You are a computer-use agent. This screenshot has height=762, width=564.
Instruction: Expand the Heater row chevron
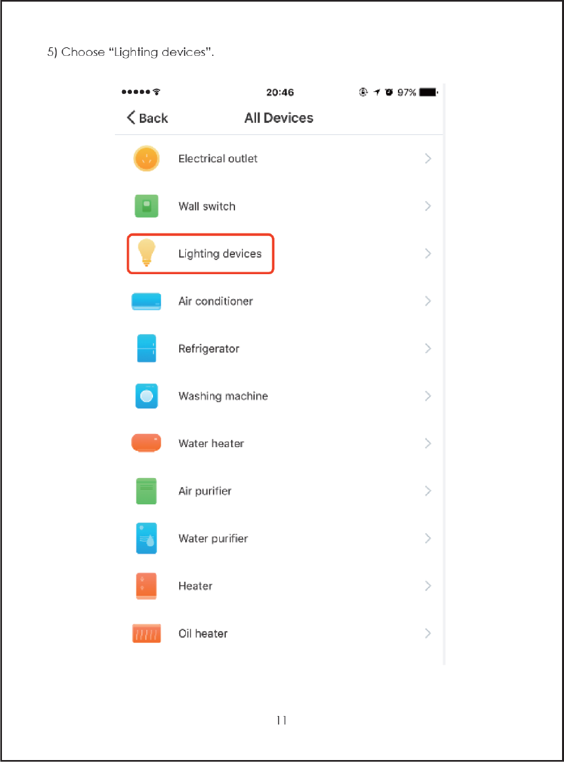point(427,586)
